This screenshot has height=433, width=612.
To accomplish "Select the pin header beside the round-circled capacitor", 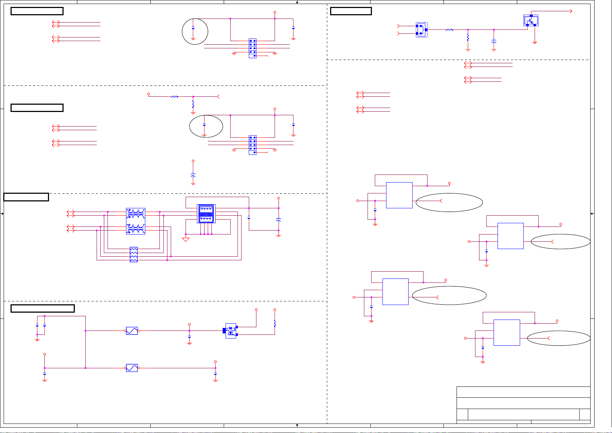I will tap(252, 48).
